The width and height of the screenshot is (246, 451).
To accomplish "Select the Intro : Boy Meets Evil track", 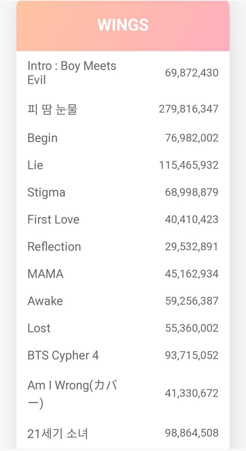I will (x=72, y=73).
